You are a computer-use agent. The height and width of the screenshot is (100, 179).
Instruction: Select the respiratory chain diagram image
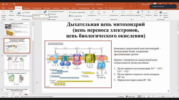(x=78, y=64)
